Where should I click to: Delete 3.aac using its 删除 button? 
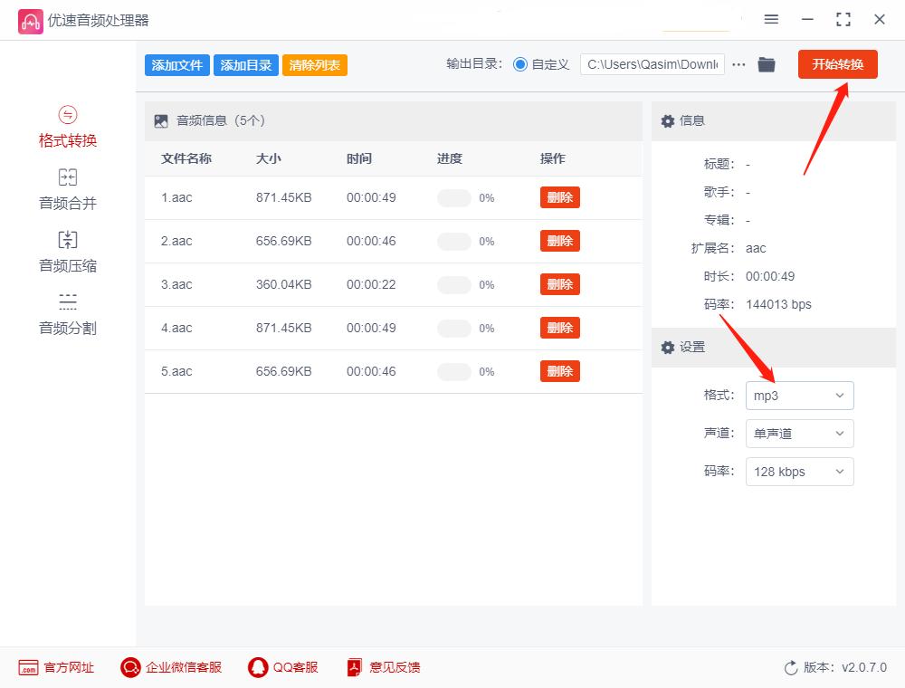click(559, 283)
